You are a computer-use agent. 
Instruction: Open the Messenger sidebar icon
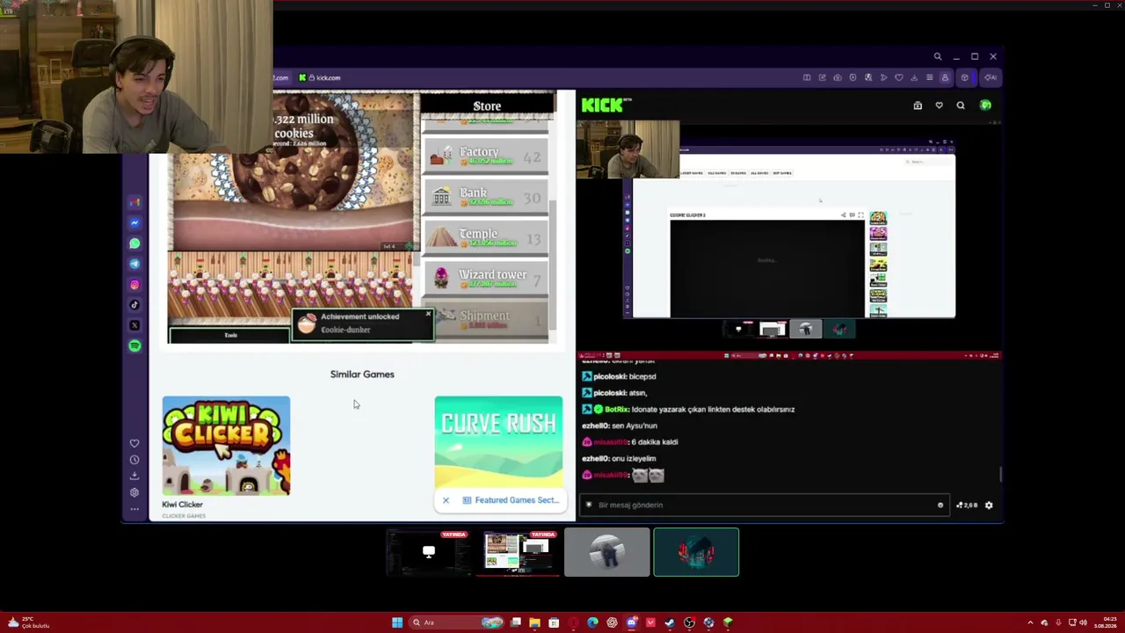(134, 222)
